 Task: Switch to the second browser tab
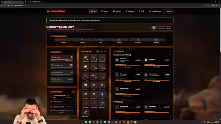[x=34, y=2]
